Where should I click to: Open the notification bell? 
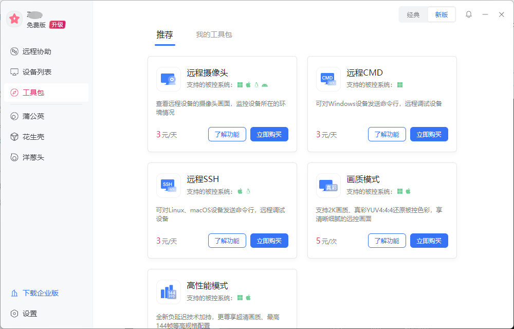[468, 14]
